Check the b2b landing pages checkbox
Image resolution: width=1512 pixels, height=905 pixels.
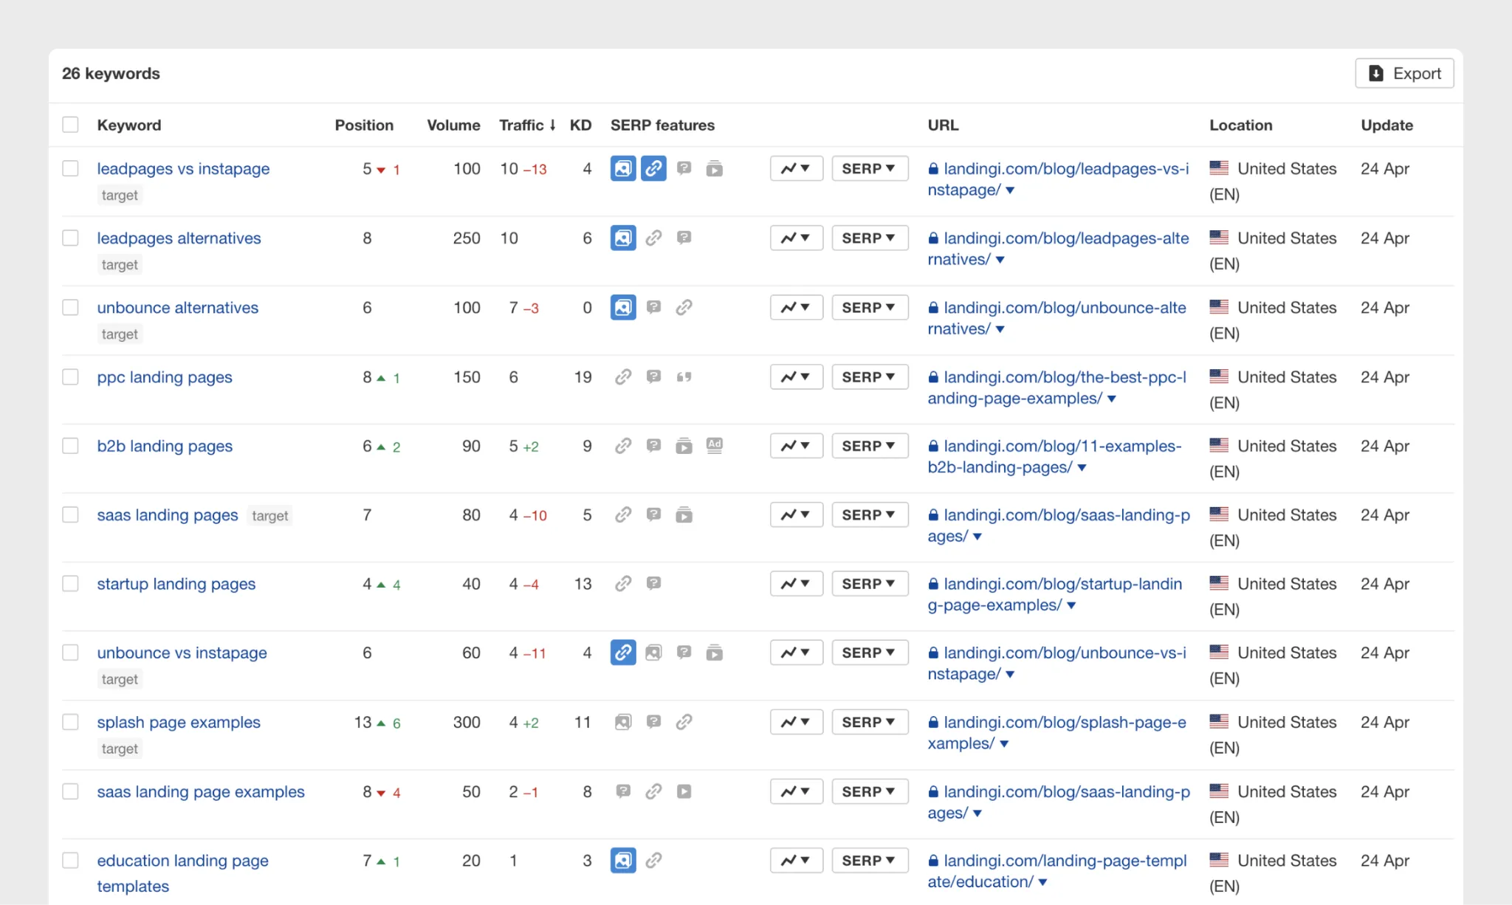pyautogui.click(x=70, y=446)
